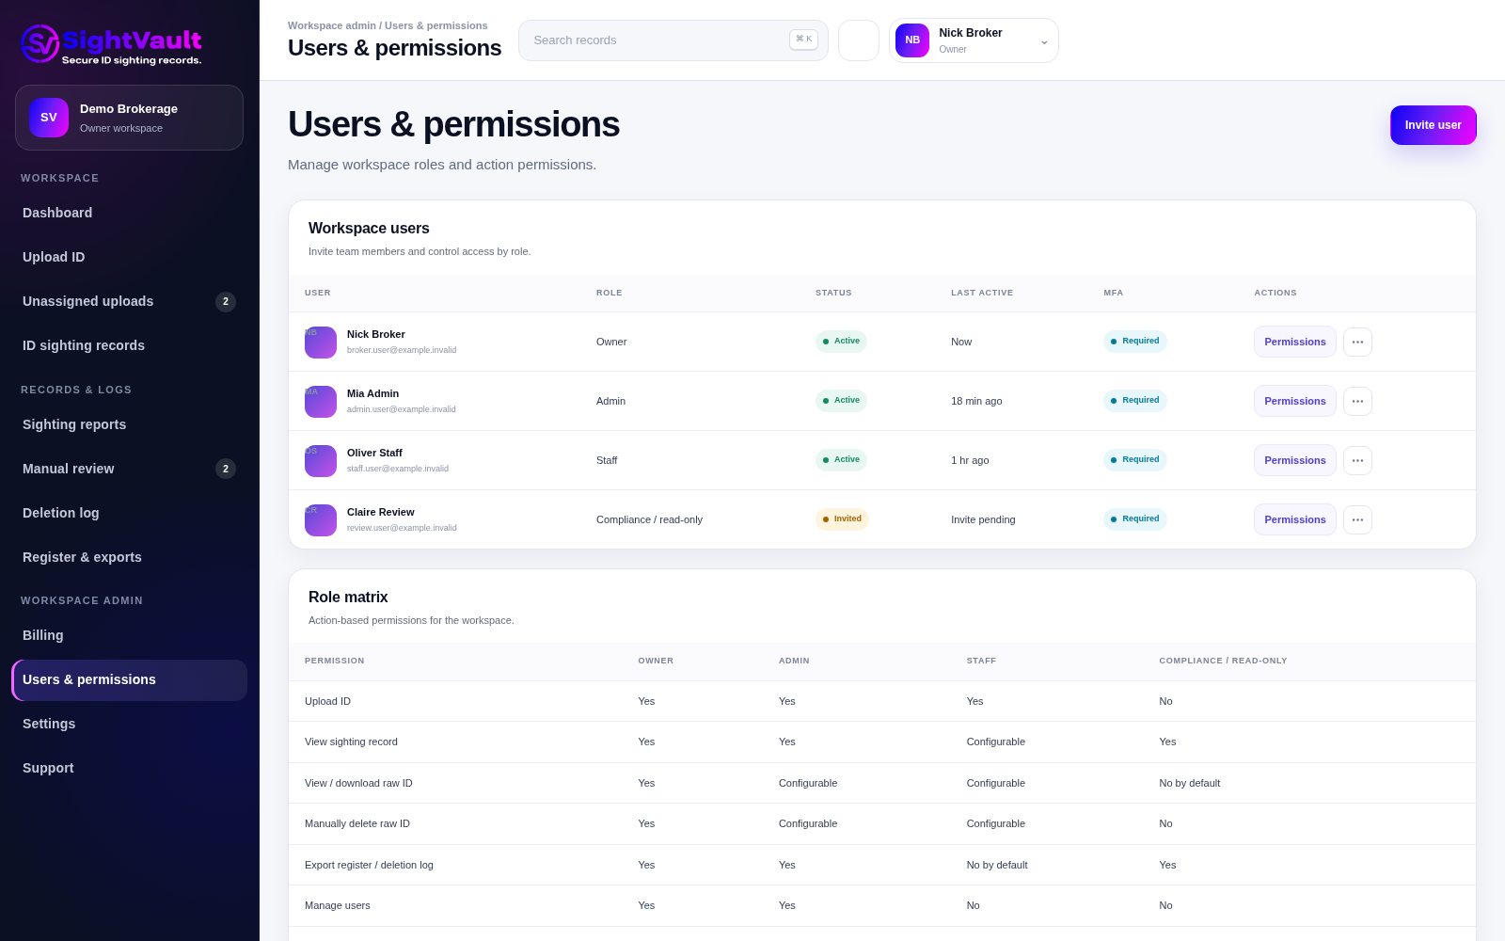Click MFA Required badge for Oliver Staff
The height and width of the screenshot is (941, 1505).
[1135, 460]
